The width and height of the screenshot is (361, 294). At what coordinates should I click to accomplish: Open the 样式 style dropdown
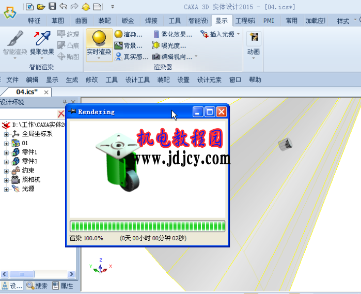pyautogui.click(x=346, y=21)
